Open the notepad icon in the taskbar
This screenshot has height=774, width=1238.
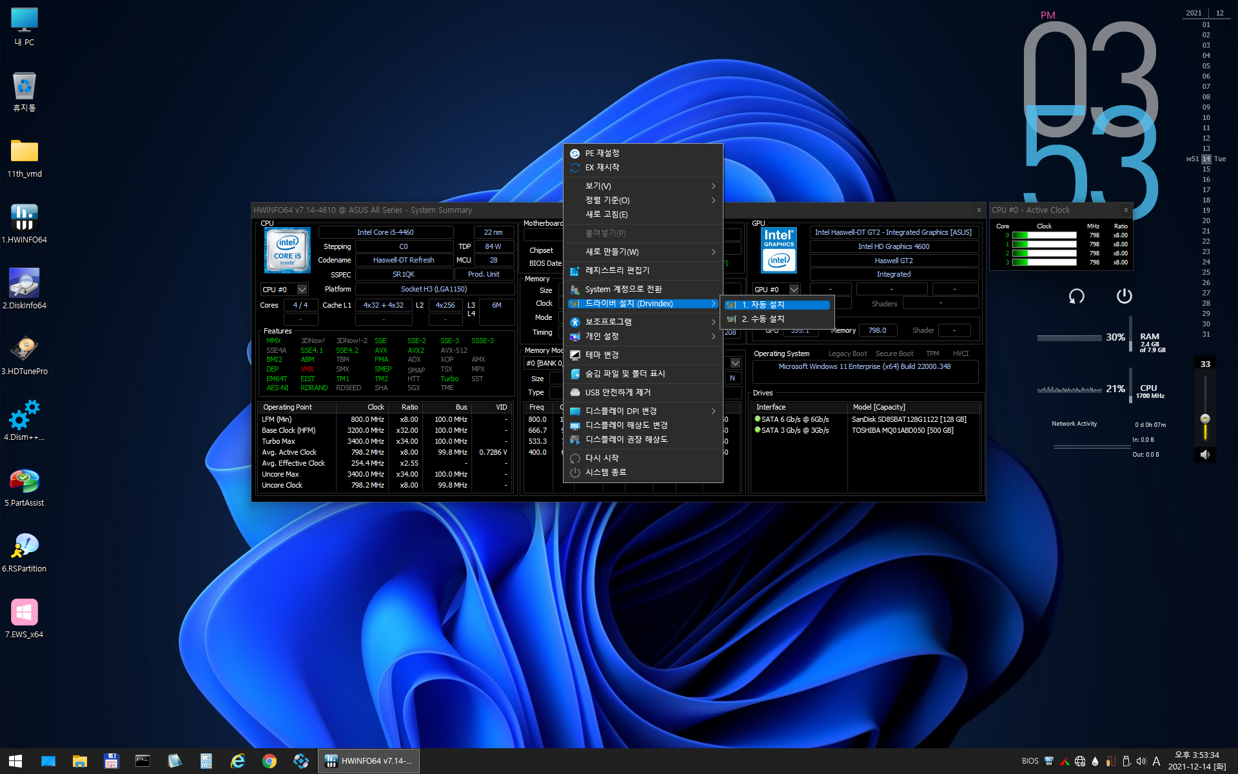[174, 761]
